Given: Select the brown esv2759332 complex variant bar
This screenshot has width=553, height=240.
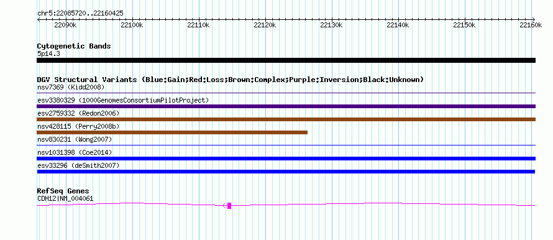Looking at the screenshot, I should coord(286,119).
